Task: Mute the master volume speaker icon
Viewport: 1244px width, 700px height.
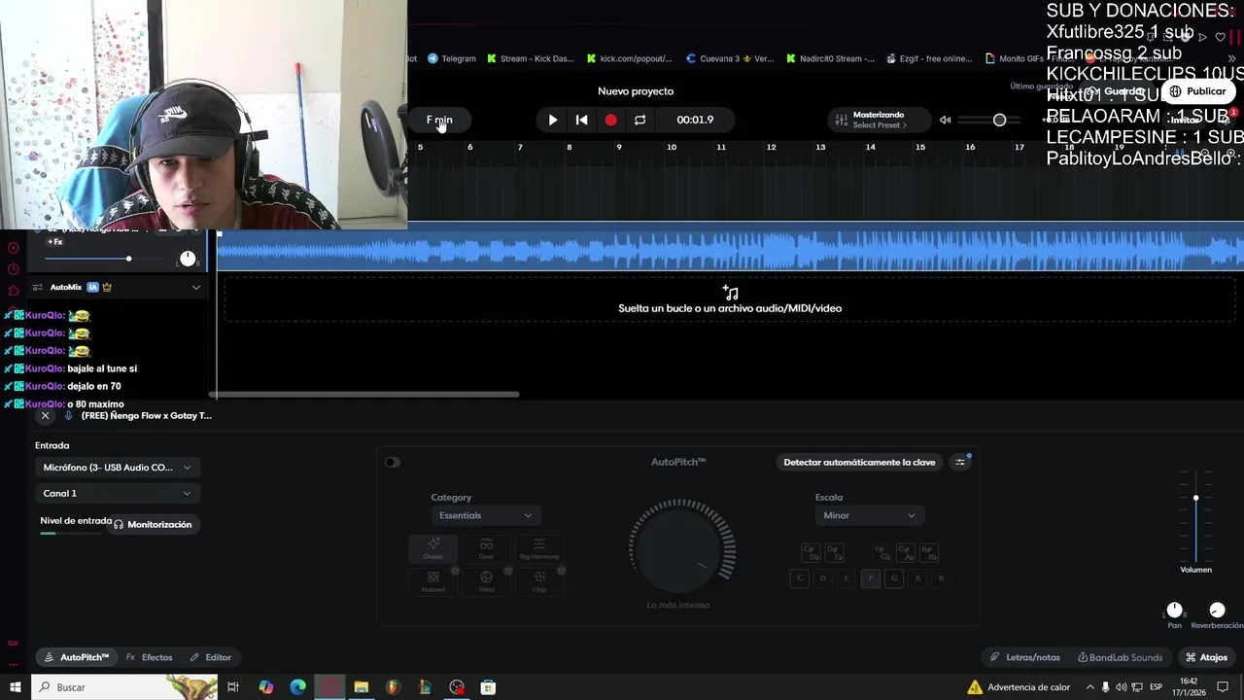Action: click(945, 120)
